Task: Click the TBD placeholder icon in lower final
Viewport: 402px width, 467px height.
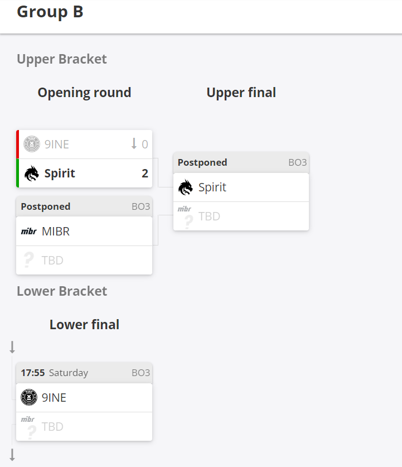Action: point(29,427)
